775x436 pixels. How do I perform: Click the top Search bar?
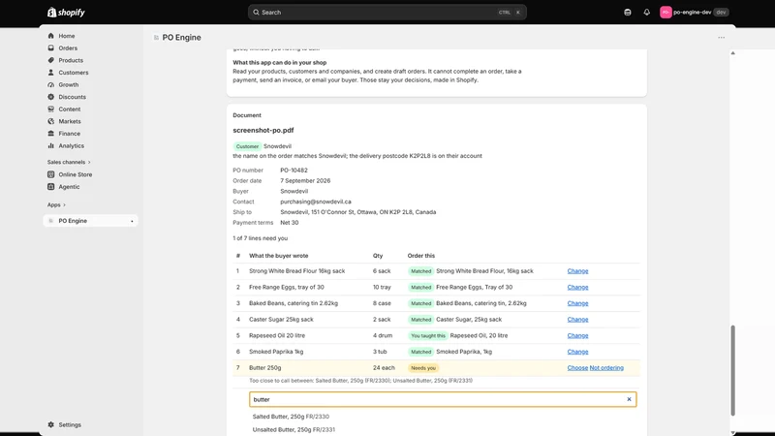click(387, 13)
